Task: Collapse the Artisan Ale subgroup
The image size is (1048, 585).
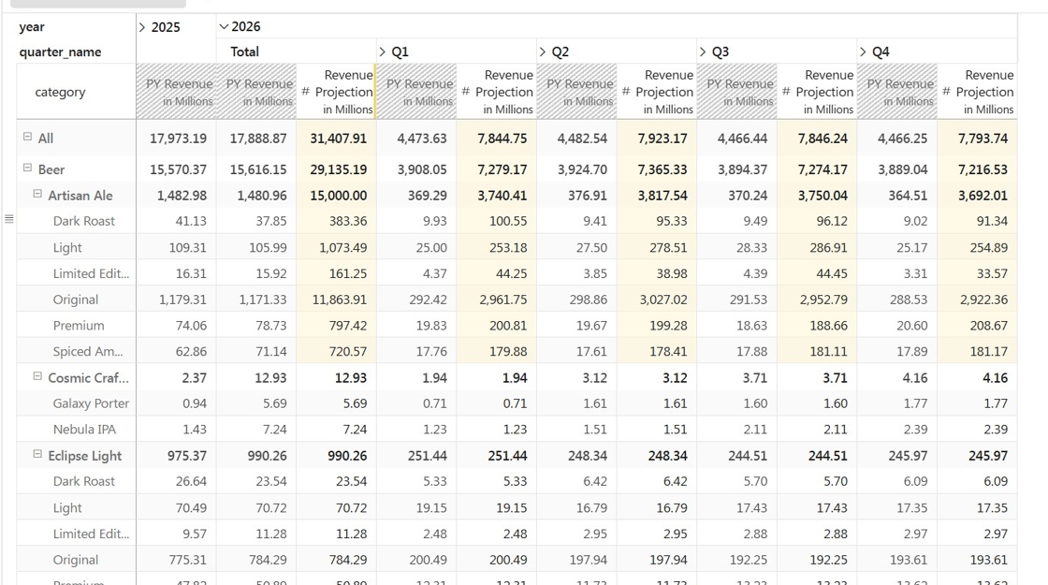Action: tap(37, 194)
